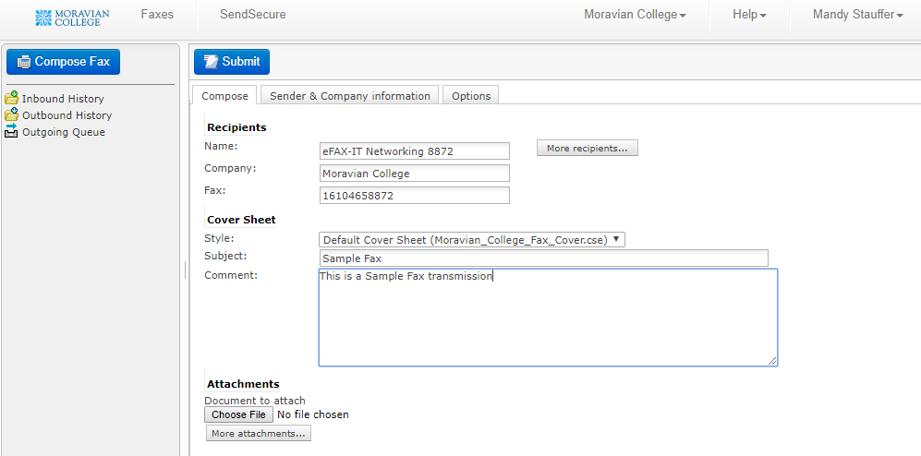Click the 'No file chosen' text

pyautogui.click(x=313, y=414)
